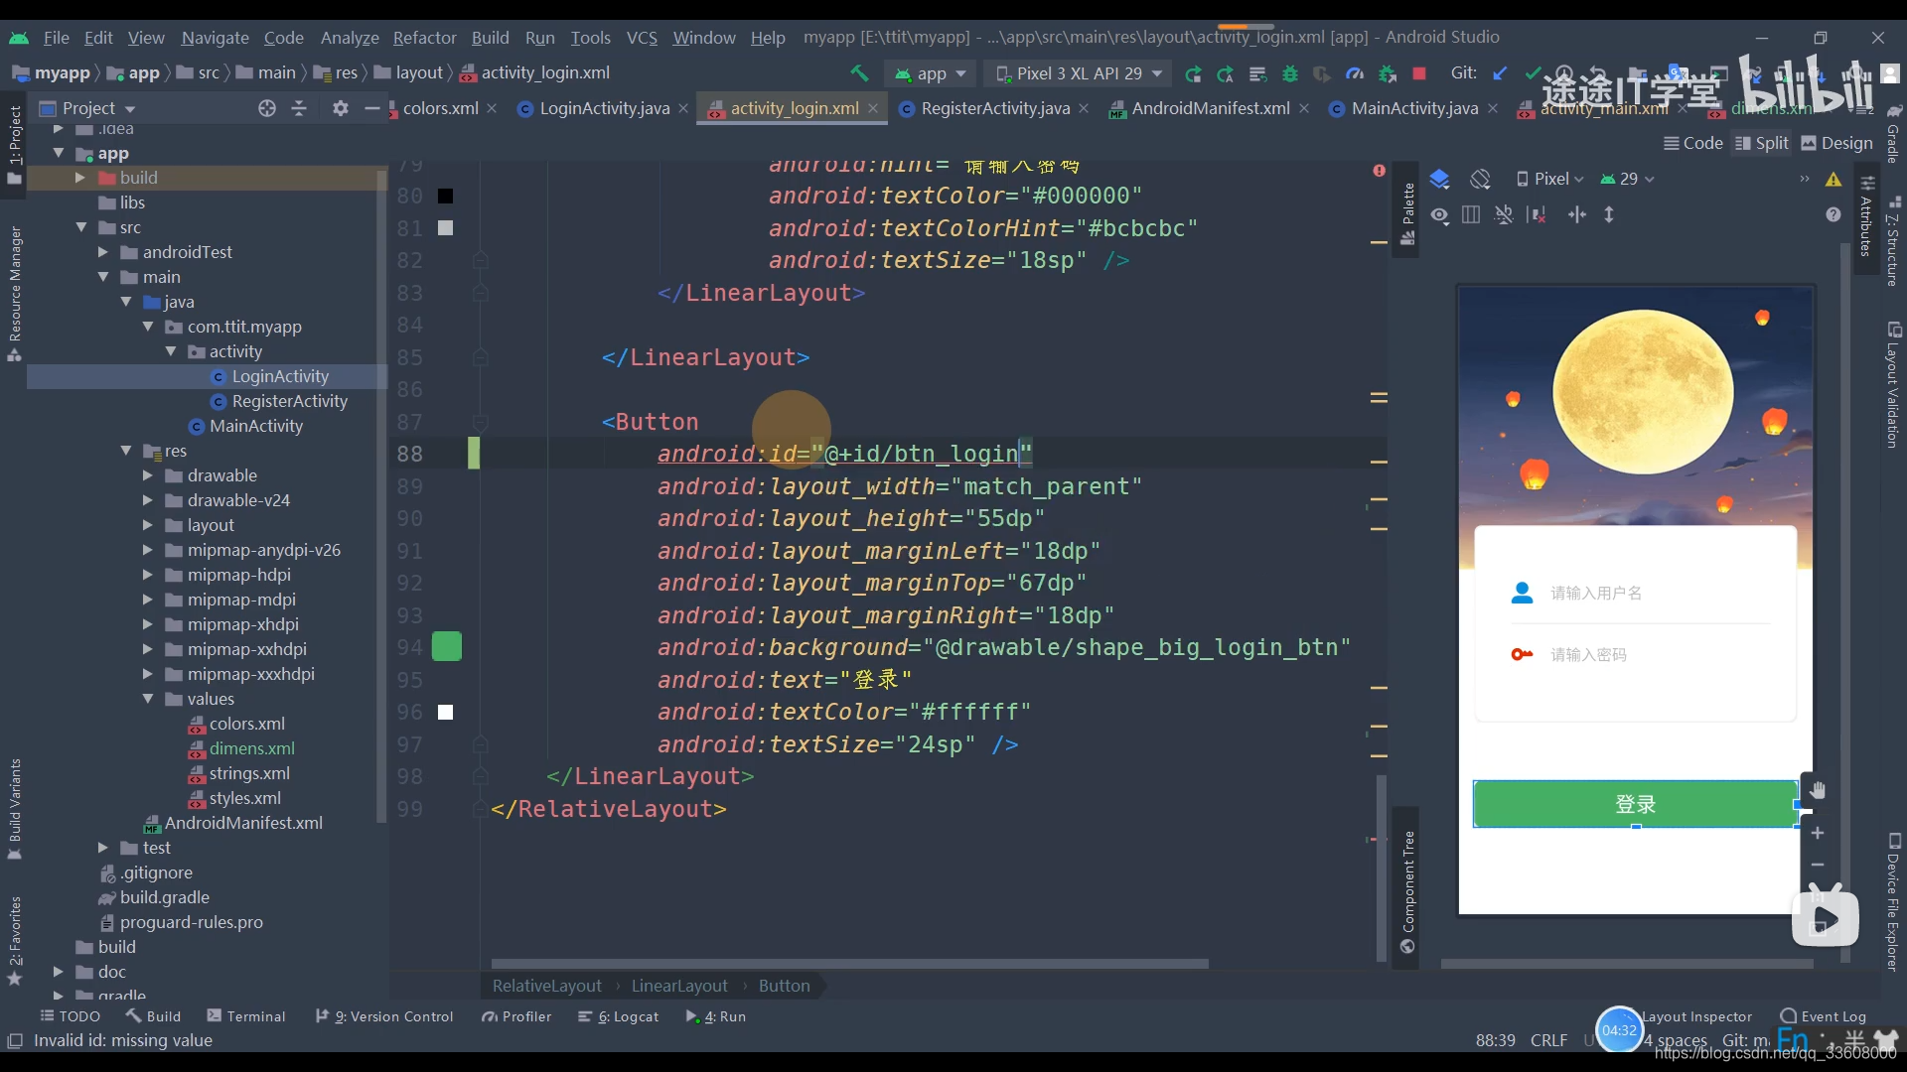Click the Rerun last configuration icon
Screen dimensions: 1907x1072
[1191, 72]
